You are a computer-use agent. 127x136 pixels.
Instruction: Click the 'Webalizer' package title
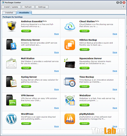tap(85, 95)
